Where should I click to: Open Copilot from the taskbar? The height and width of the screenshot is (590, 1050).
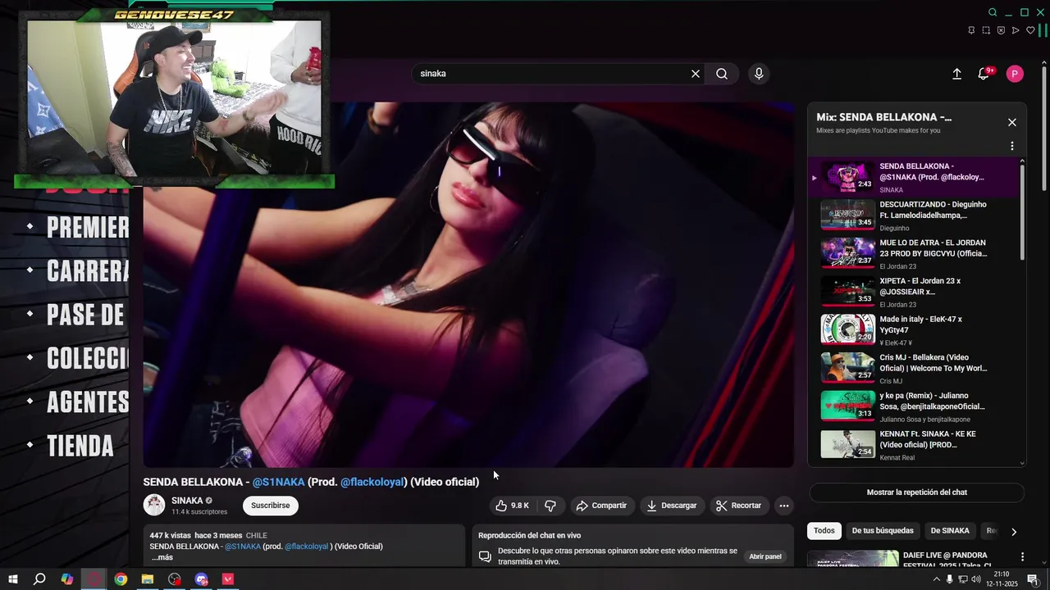tap(67, 579)
